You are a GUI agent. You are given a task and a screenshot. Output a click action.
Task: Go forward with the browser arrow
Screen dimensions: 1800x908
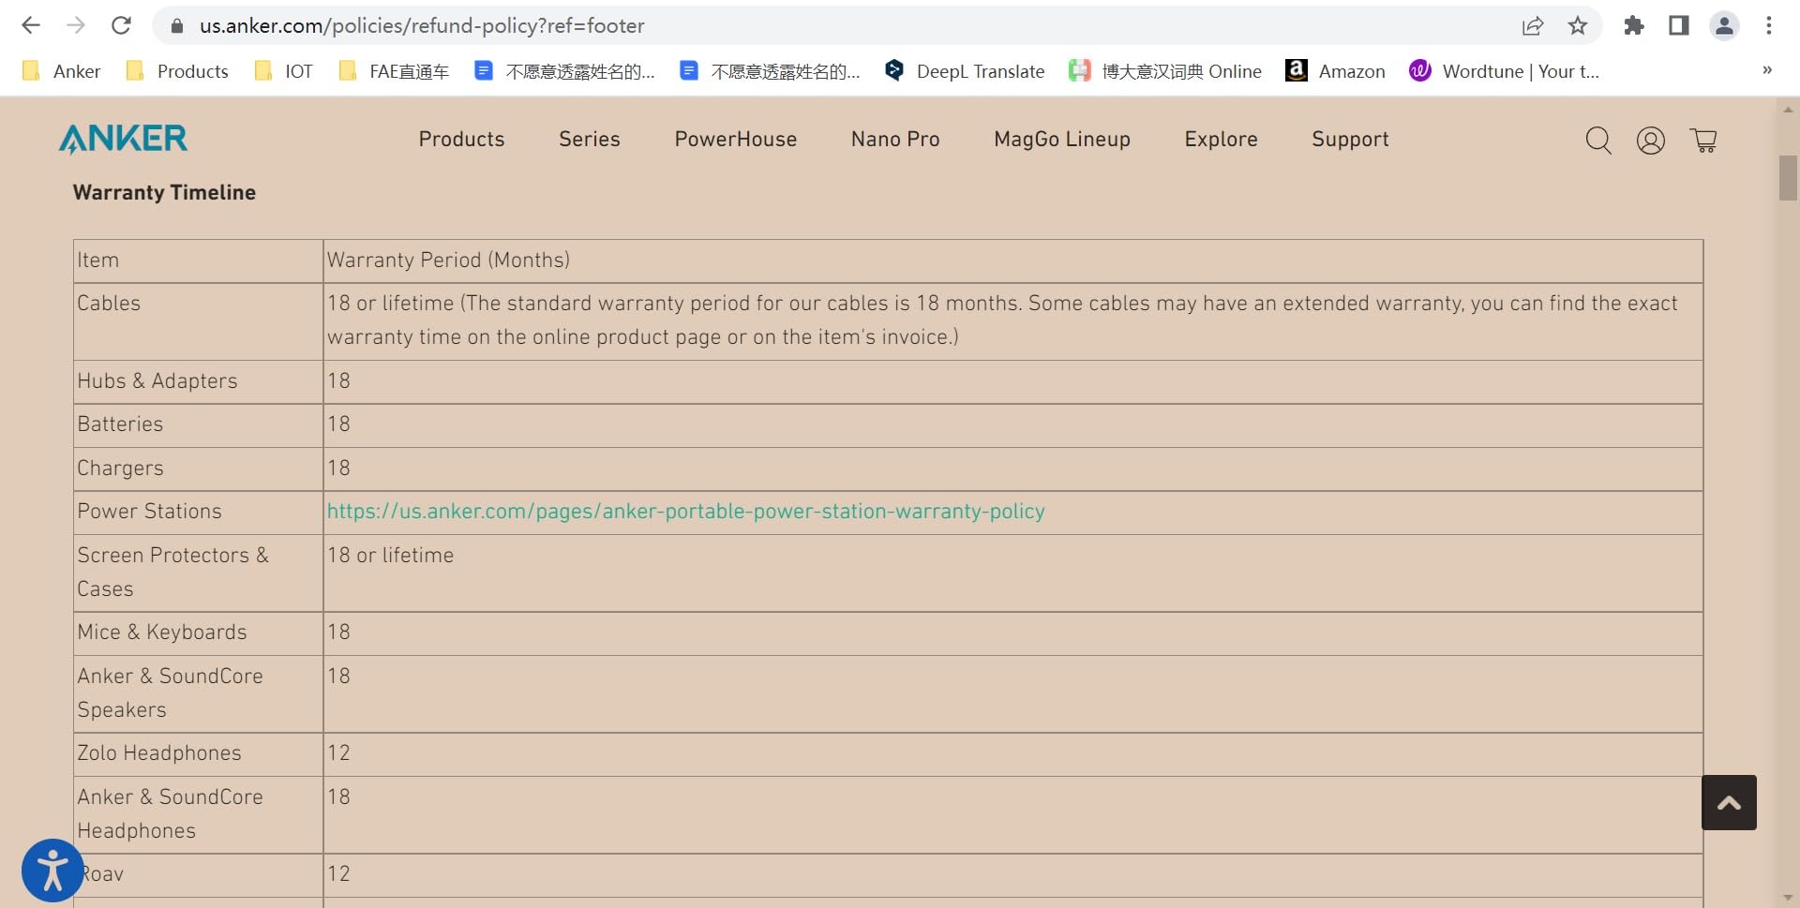(x=76, y=25)
